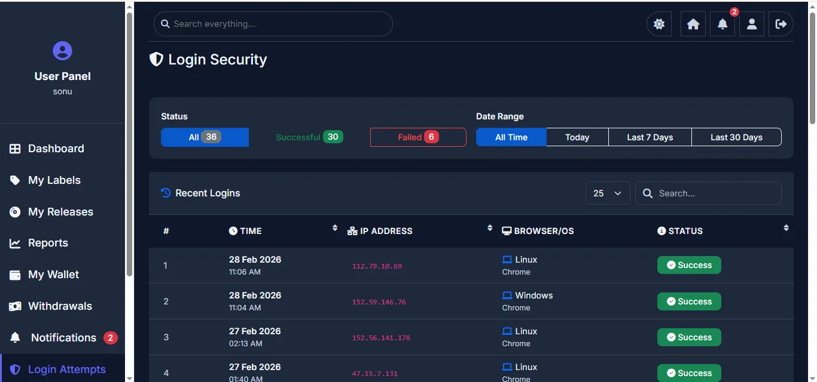
Task: Click Success badge for 152.59.146.76 row
Action: [x=689, y=301]
